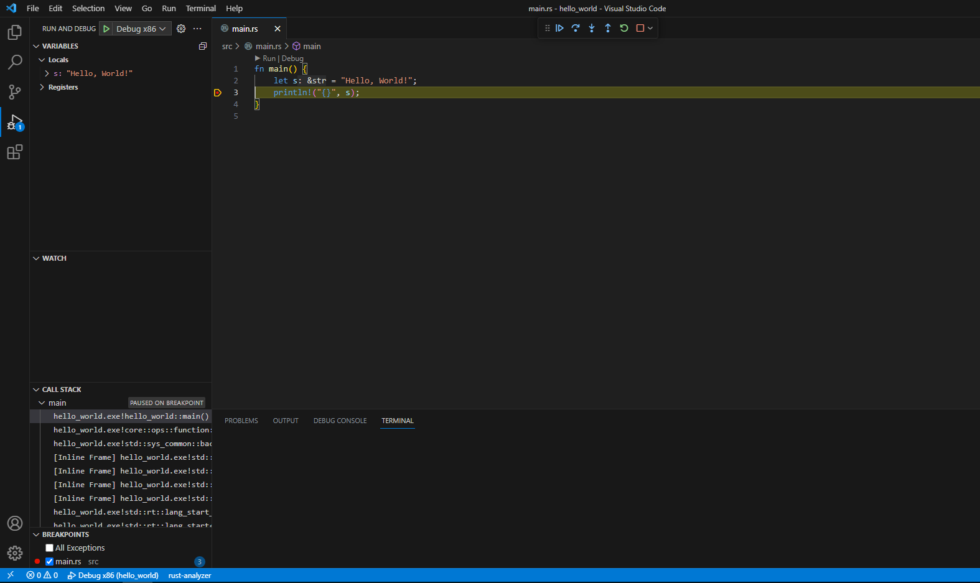Screen dimensions: 980x583
Task: Enable the All Exceptions breakpoint
Action: [50, 548]
